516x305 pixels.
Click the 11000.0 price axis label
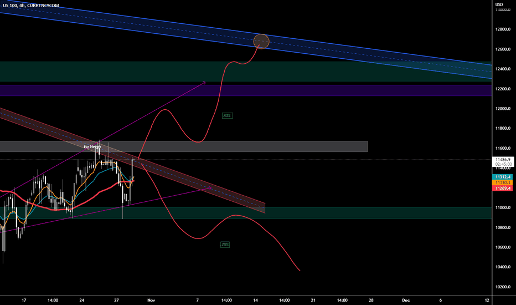click(503, 207)
